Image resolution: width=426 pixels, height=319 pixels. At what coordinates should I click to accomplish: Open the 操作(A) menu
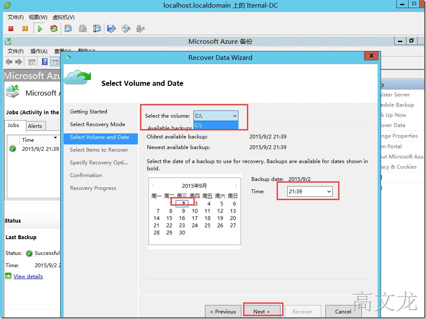tap(39, 51)
